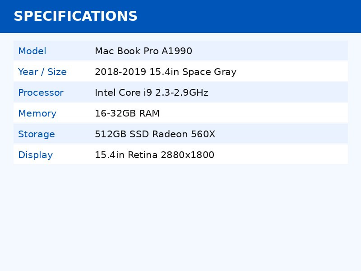Image resolution: width=361 pixels, height=271 pixels.
Task: Click Intel Core i9 2.3-2.9GHz value
Action: (x=152, y=93)
